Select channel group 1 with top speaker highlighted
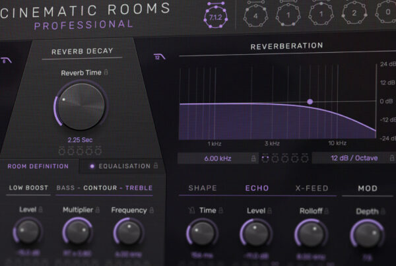Image resolution: width=396 pixels, height=266 pixels. tap(321, 14)
